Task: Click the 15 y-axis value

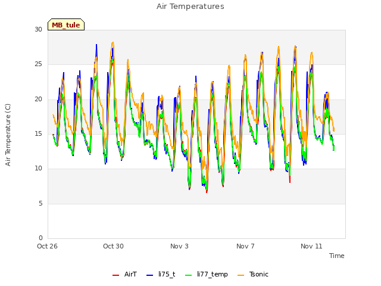Action: [x=38, y=133]
